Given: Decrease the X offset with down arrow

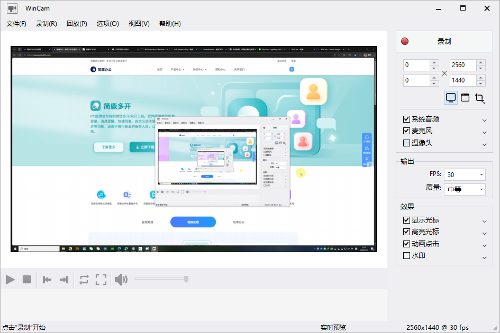Looking at the screenshot, I should point(434,68).
